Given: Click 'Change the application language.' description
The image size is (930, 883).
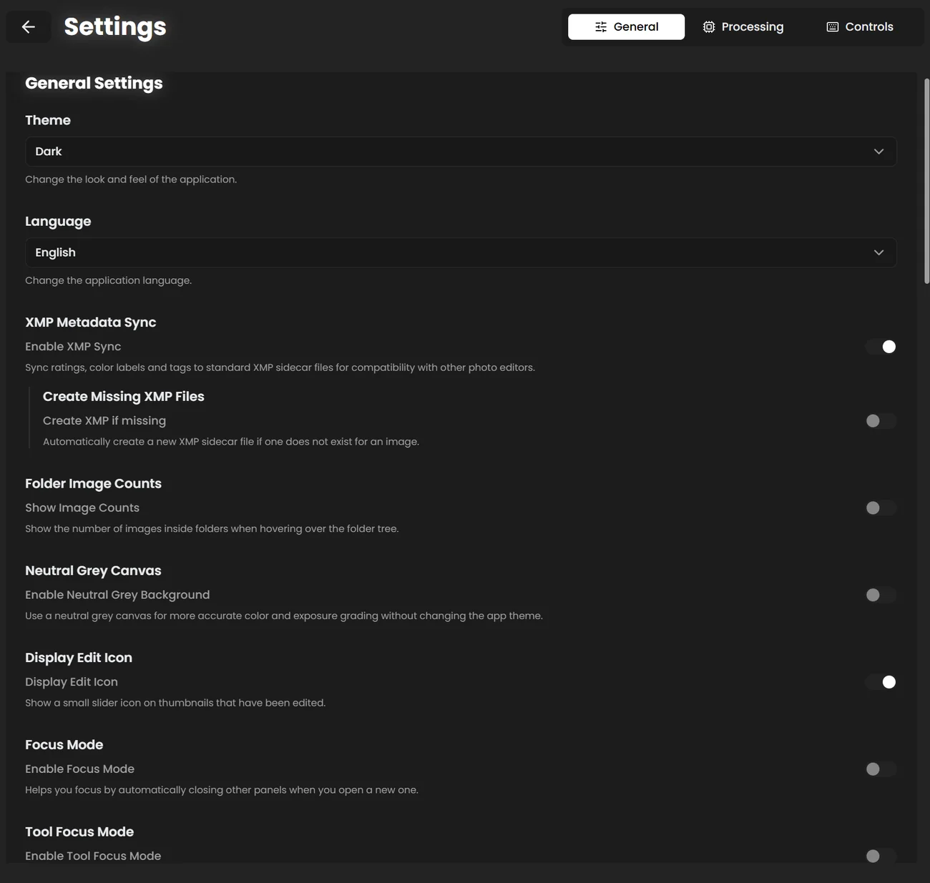Looking at the screenshot, I should pos(109,280).
